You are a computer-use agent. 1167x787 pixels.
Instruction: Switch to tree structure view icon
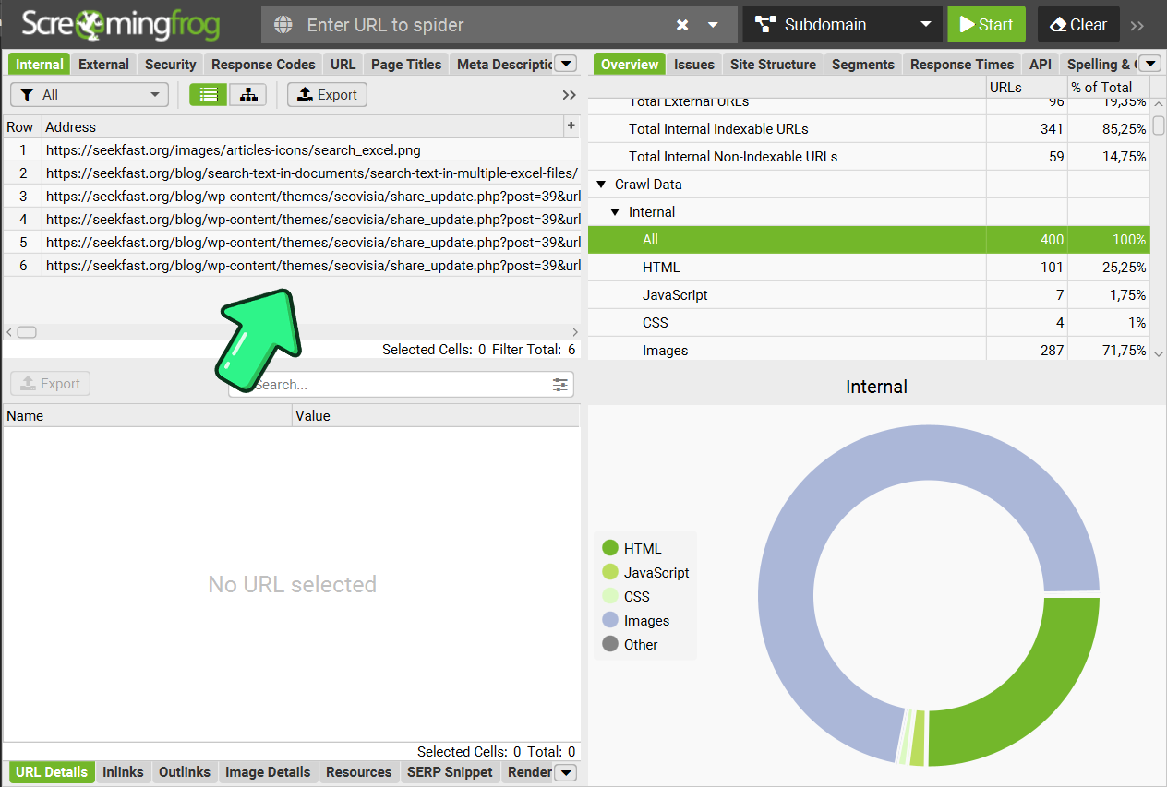tap(247, 95)
